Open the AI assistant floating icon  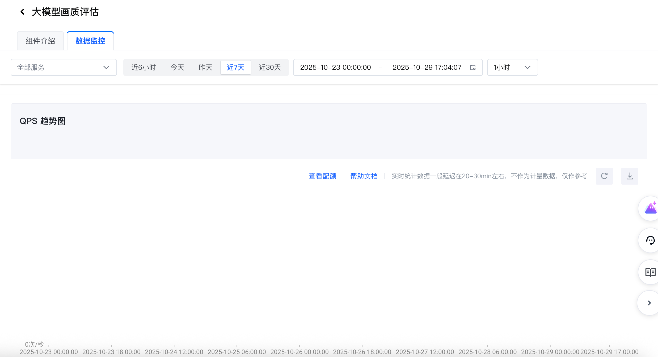[x=650, y=208]
